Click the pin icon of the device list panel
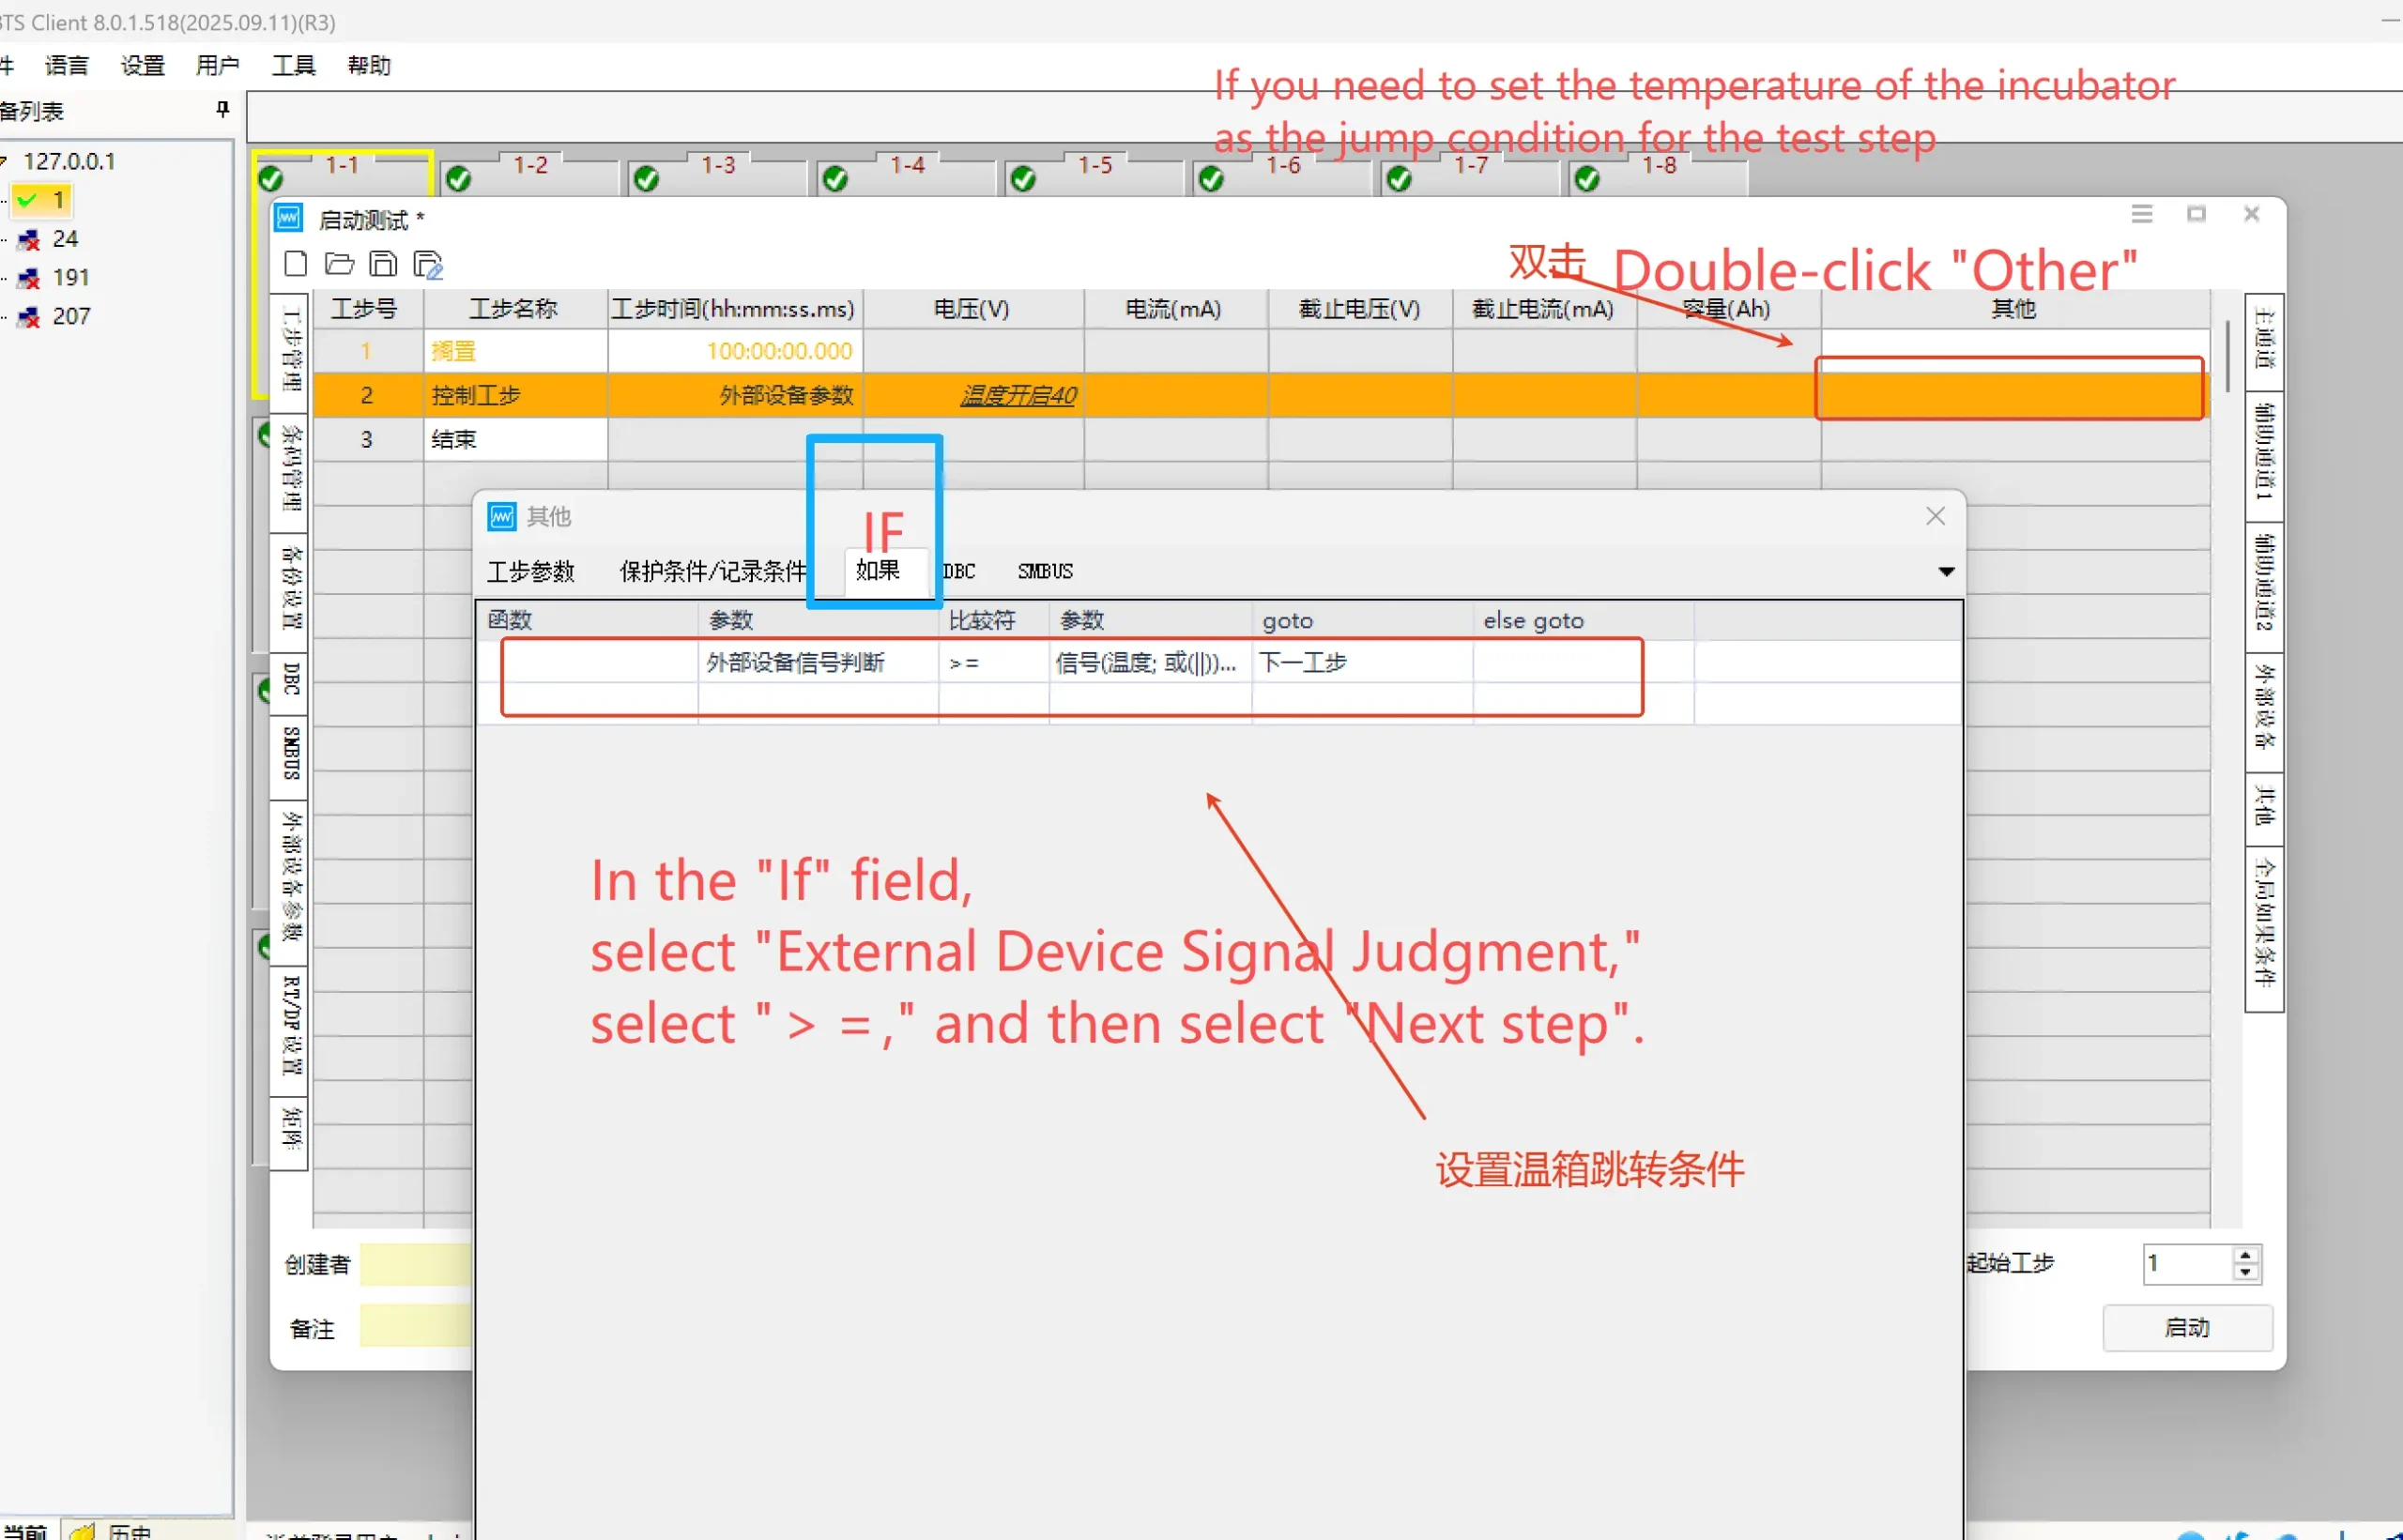Screen dimensions: 2403x1540 click(x=222, y=109)
